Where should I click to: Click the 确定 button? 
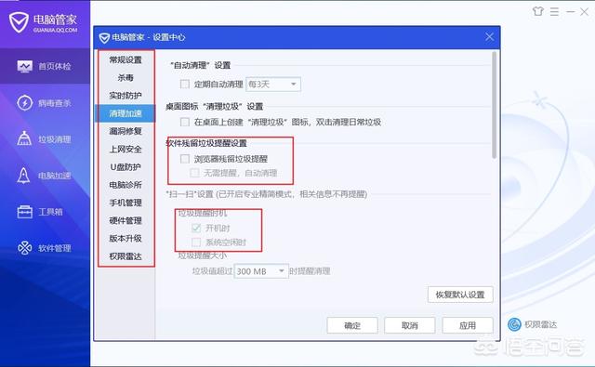pyautogui.click(x=352, y=325)
